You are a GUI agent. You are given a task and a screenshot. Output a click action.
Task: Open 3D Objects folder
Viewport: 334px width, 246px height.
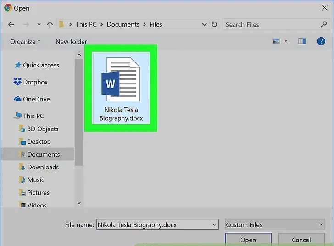pos(39,129)
